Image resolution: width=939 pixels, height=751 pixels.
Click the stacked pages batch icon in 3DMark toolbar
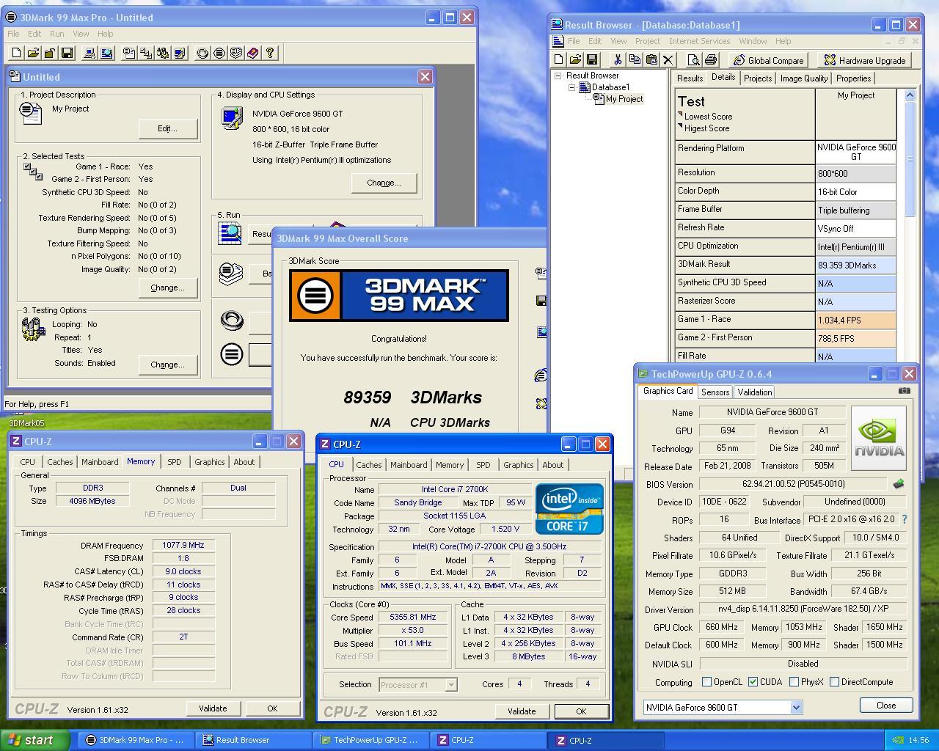236,53
